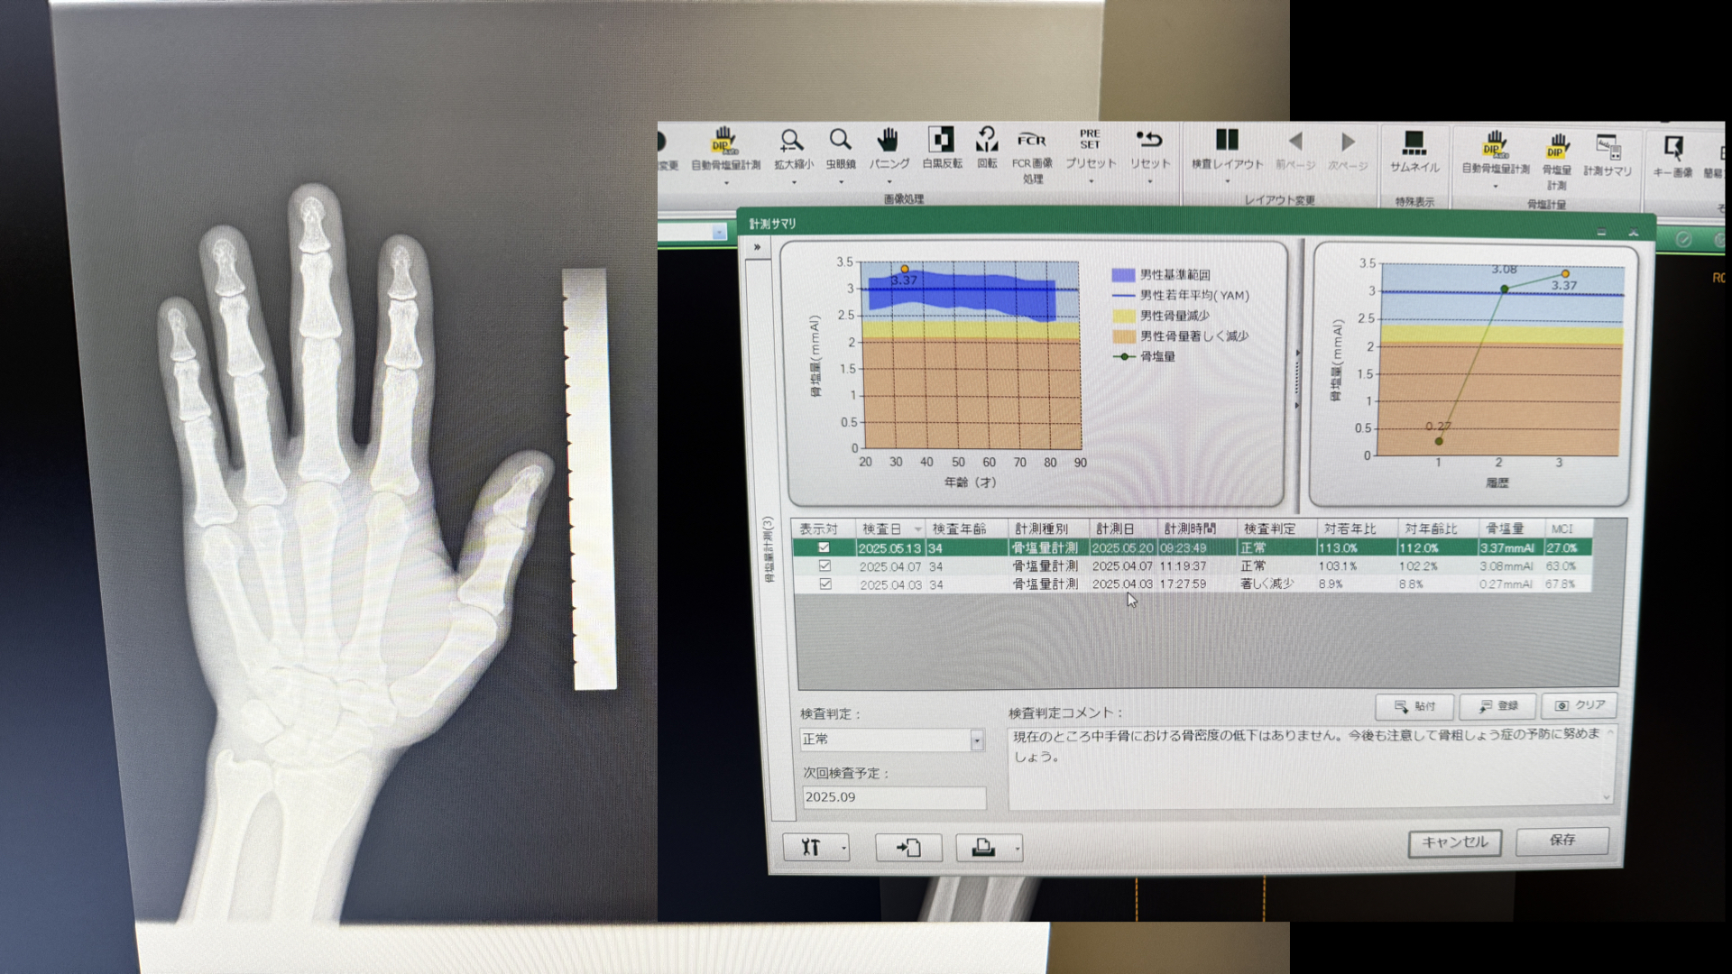
Task: Click the 男性骨量著しく減少 orange legend swatch
Action: point(1124,336)
